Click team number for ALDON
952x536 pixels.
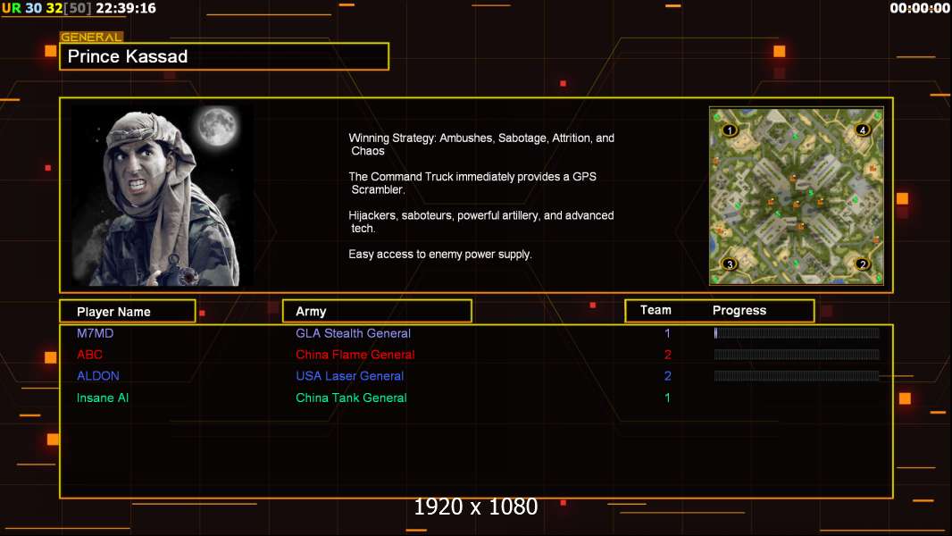point(667,376)
